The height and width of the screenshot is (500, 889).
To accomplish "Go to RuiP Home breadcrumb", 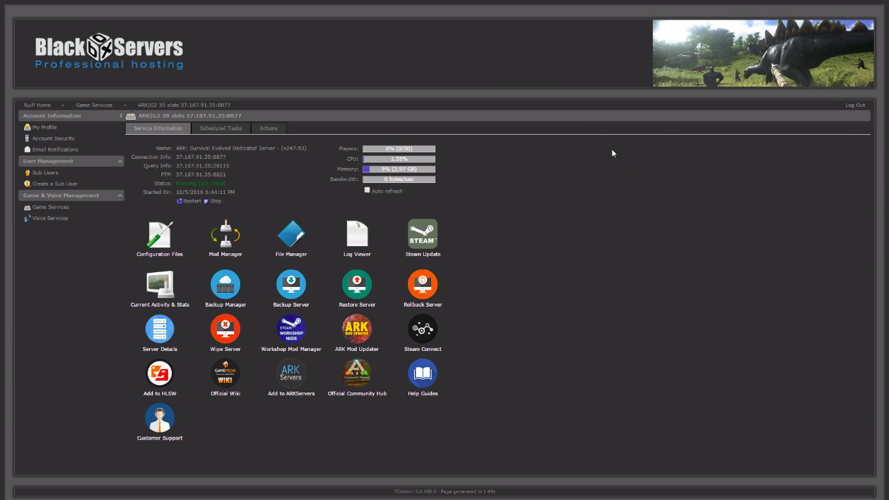I will tap(37, 105).
